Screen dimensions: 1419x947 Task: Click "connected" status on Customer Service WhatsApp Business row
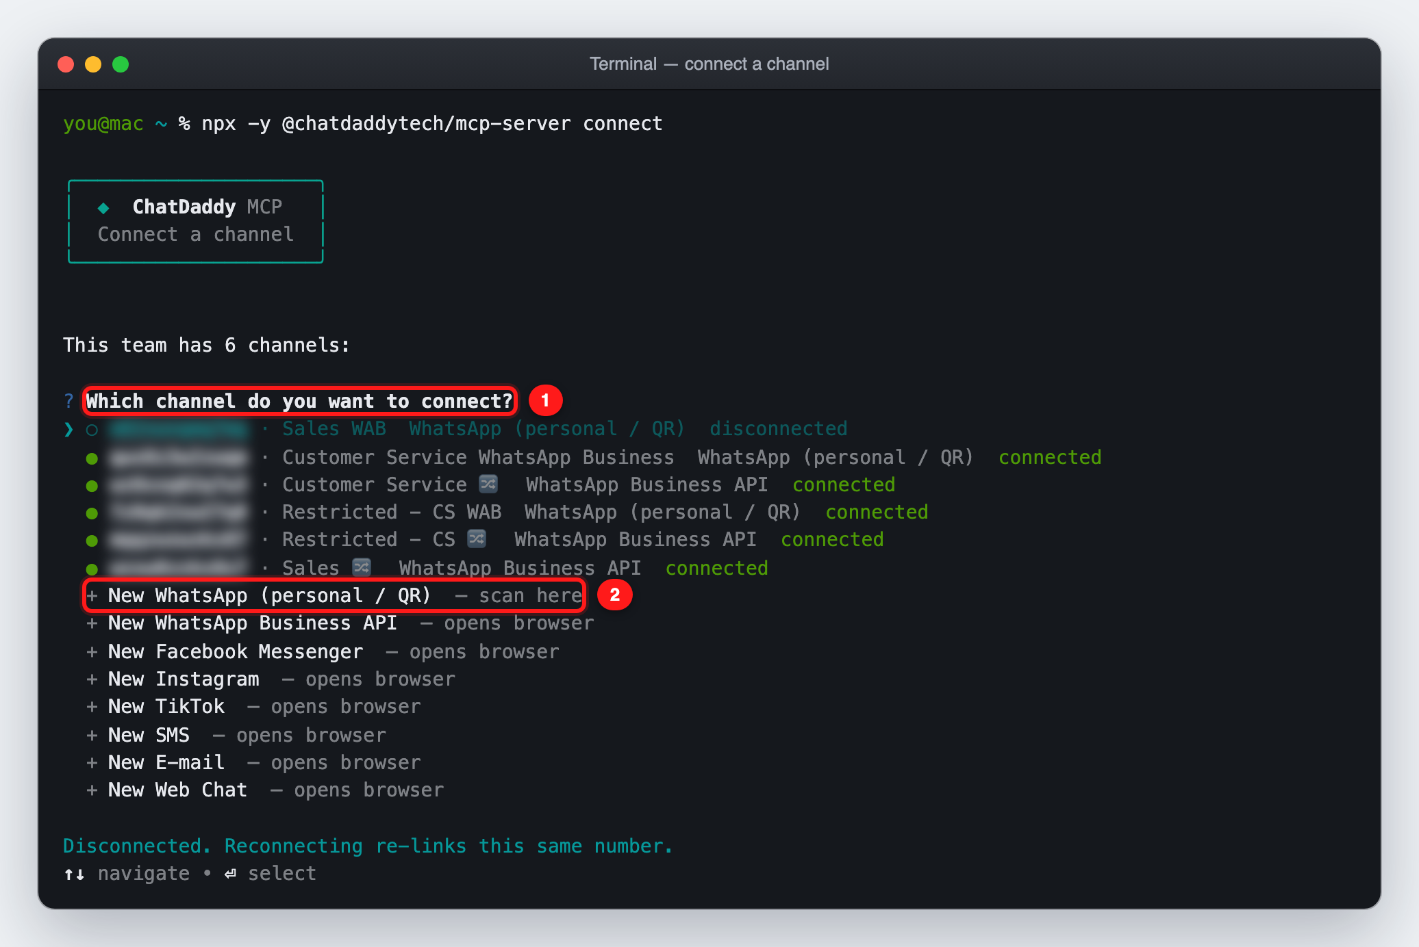click(1050, 457)
